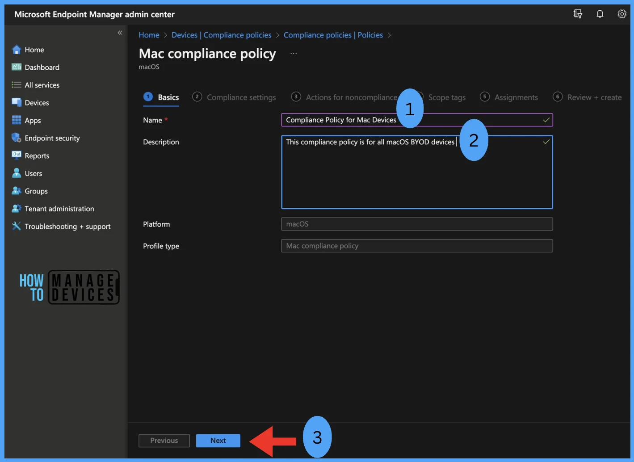Open Compliance policies | Policies breadcrumb
Viewport: 634px width, 462px height.
coord(333,35)
